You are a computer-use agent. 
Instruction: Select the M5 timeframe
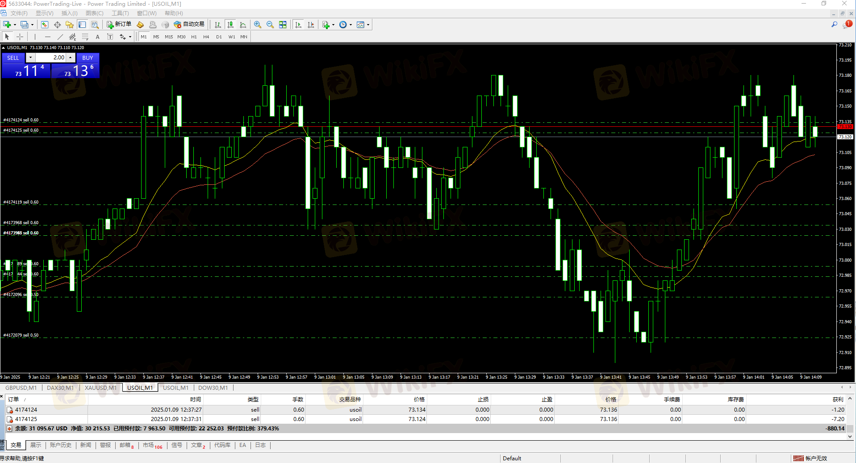tap(156, 37)
